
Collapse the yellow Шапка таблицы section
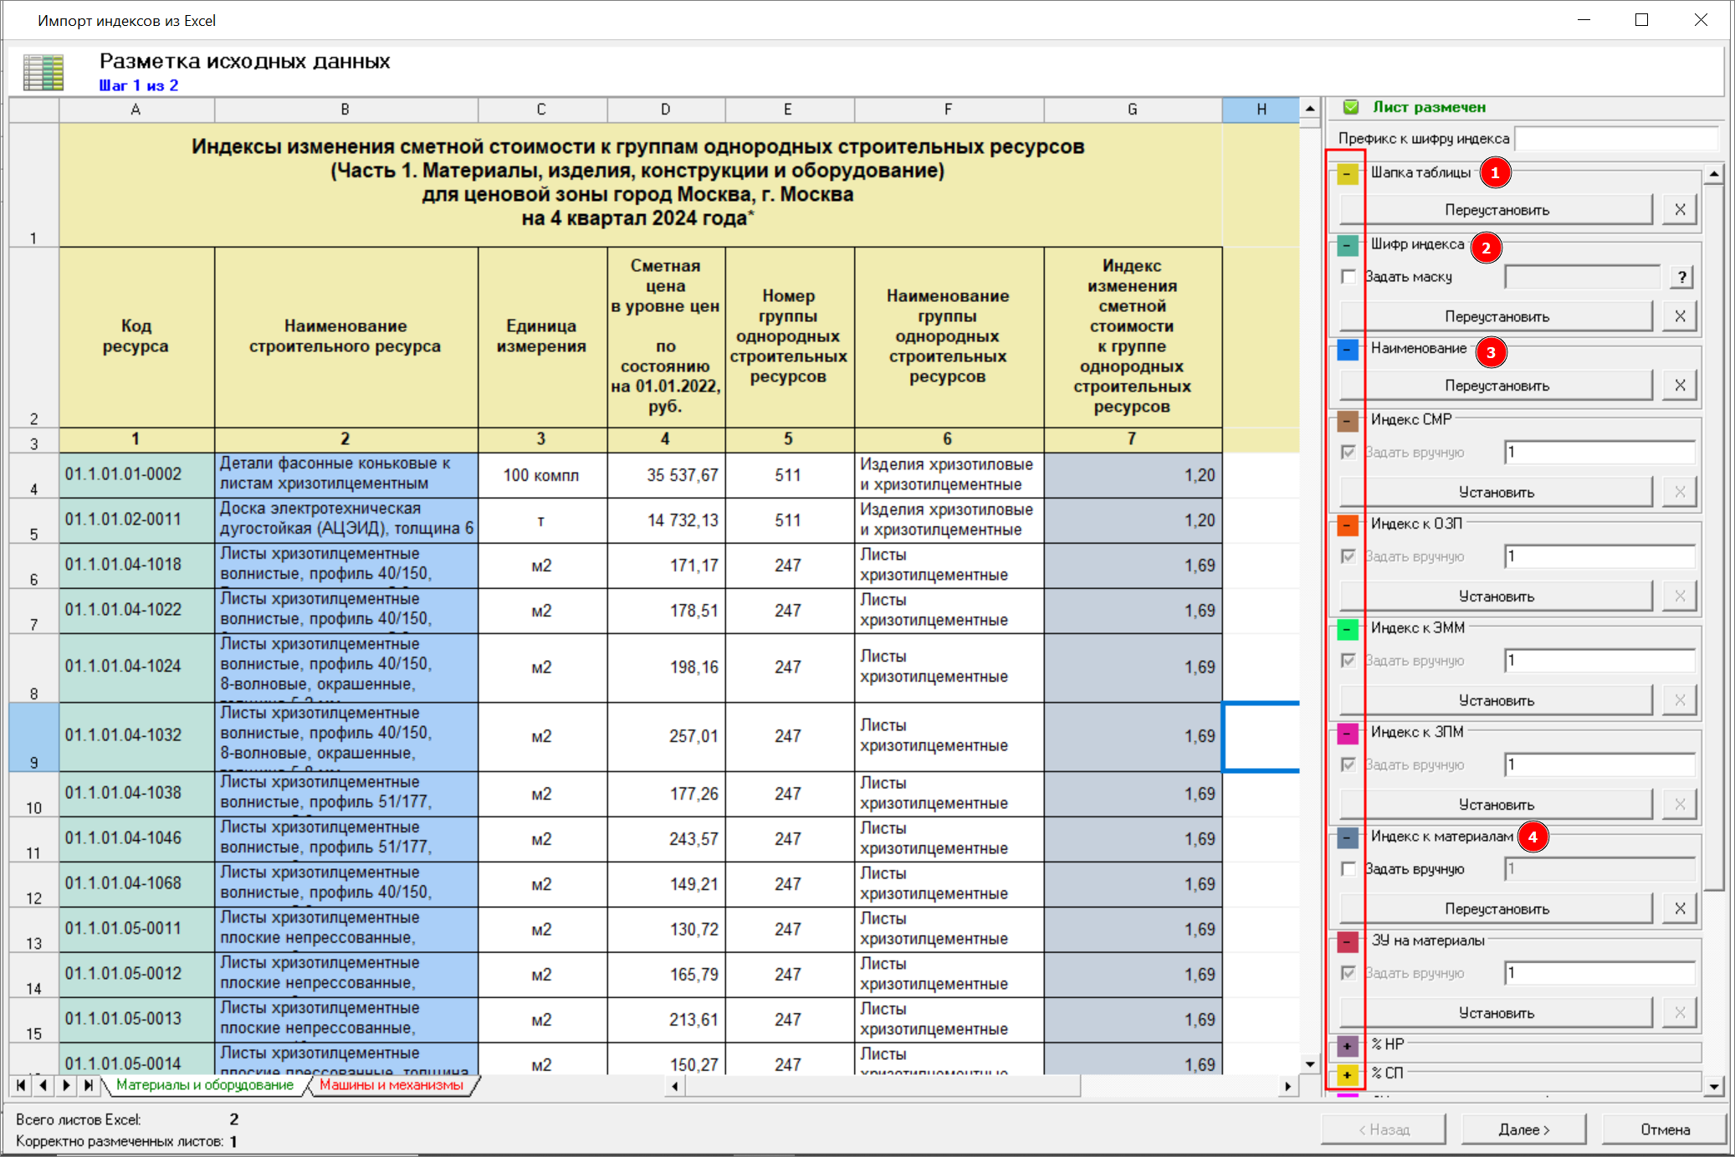[1347, 174]
